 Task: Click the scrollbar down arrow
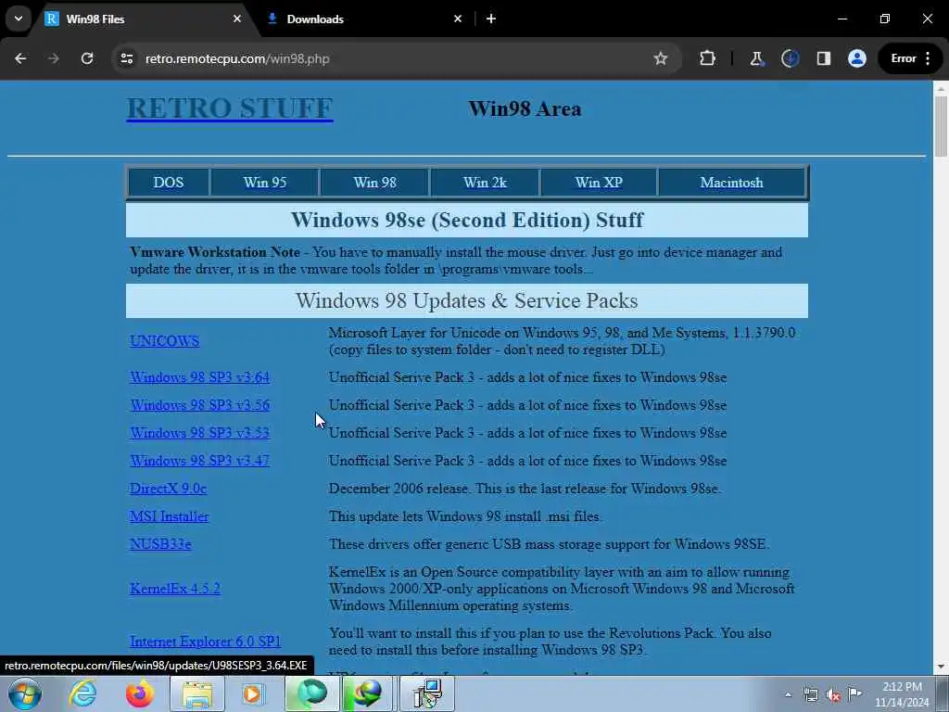click(941, 667)
